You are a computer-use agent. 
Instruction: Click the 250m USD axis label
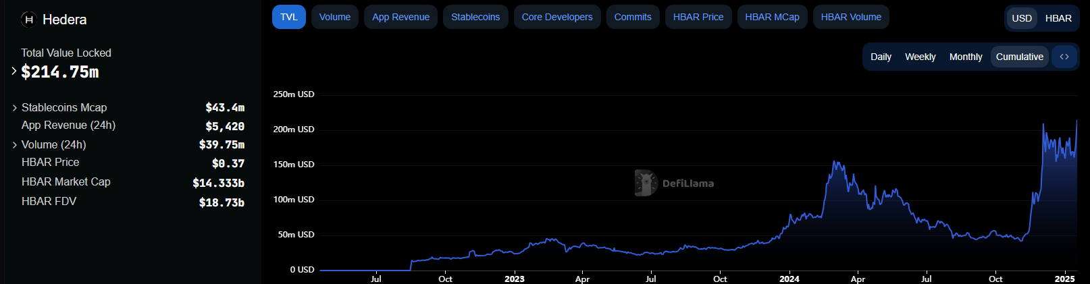pyautogui.click(x=294, y=94)
